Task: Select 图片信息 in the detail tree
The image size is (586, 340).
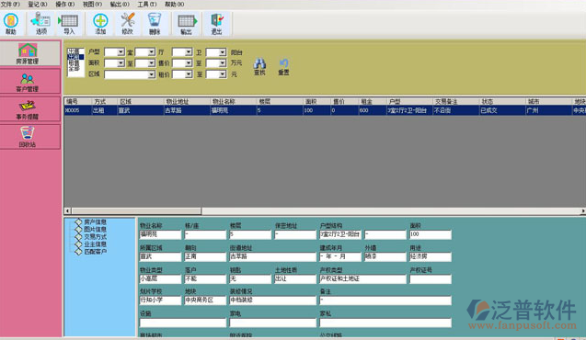Action: point(95,229)
